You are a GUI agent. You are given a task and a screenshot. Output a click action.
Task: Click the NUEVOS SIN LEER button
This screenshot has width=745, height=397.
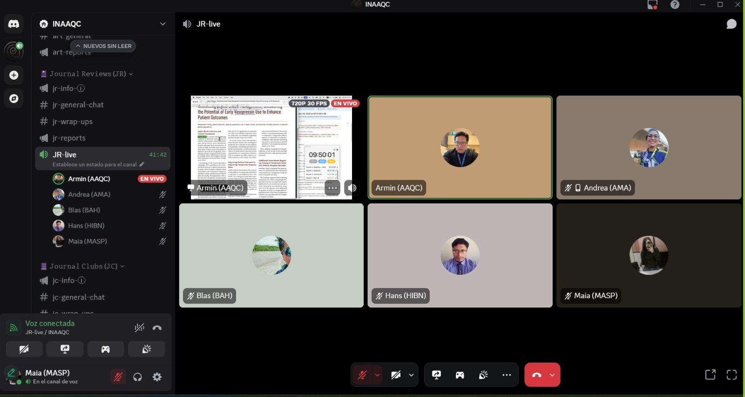click(103, 46)
